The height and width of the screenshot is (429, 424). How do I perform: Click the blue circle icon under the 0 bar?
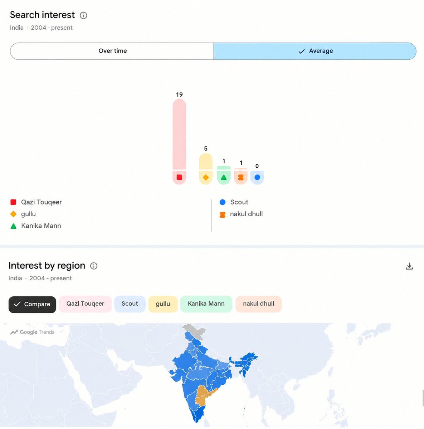pyautogui.click(x=257, y=177)
